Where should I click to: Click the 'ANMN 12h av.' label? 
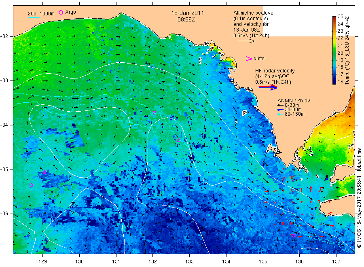[x=294, y=101]
